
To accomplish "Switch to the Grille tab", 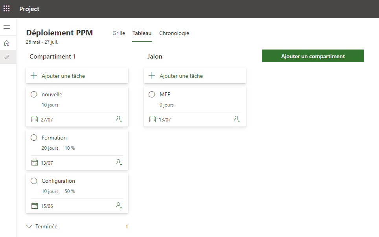I will (x=119, y=33).
